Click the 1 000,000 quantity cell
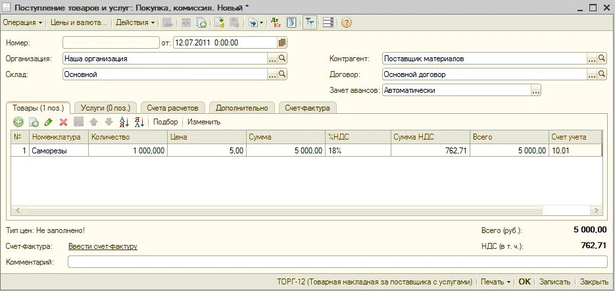615x291 pixels. coord(128,150)
